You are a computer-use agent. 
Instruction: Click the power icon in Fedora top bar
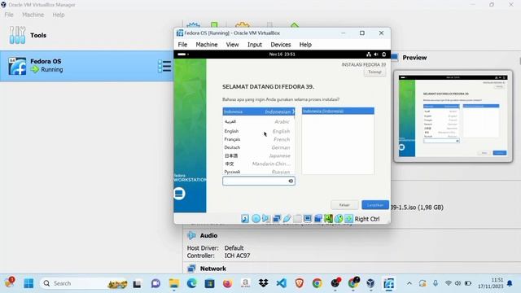coord(383,55)
